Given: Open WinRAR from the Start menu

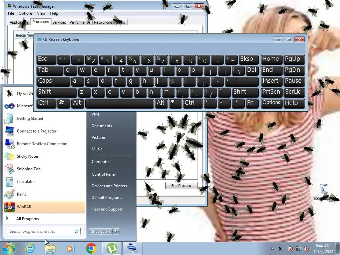Looking at the screenshot, I should click(x=44, y=207).
